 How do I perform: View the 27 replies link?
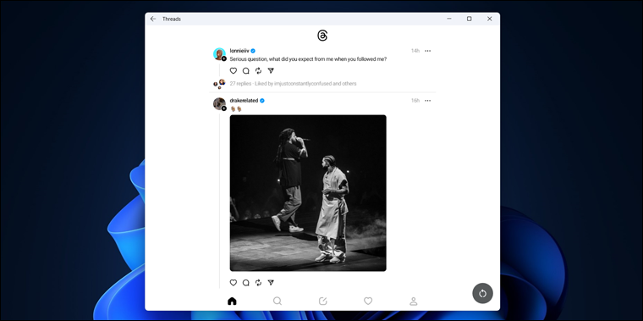[x=240, y=84]
